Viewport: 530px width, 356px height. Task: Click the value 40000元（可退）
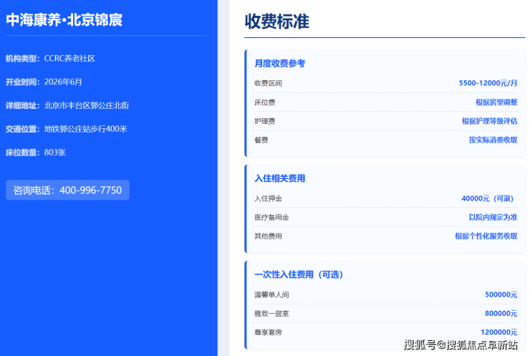(x=489, y=198)
